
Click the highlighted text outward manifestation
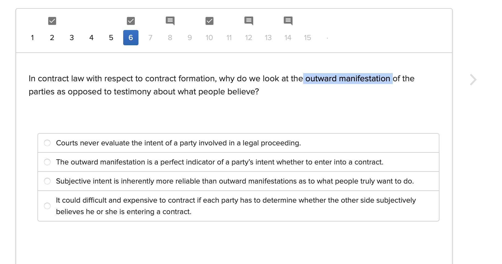pos(347,79)
